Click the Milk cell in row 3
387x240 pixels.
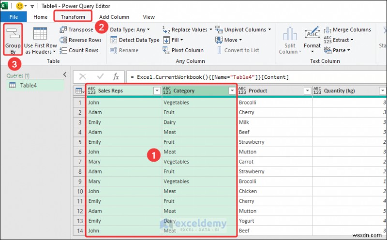(x=274, y=122)
